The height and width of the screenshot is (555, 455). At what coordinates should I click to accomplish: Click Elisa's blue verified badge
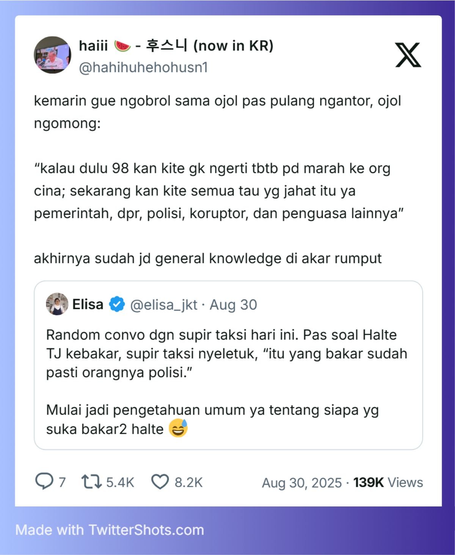pyautogui.click(x=117, y=304)
